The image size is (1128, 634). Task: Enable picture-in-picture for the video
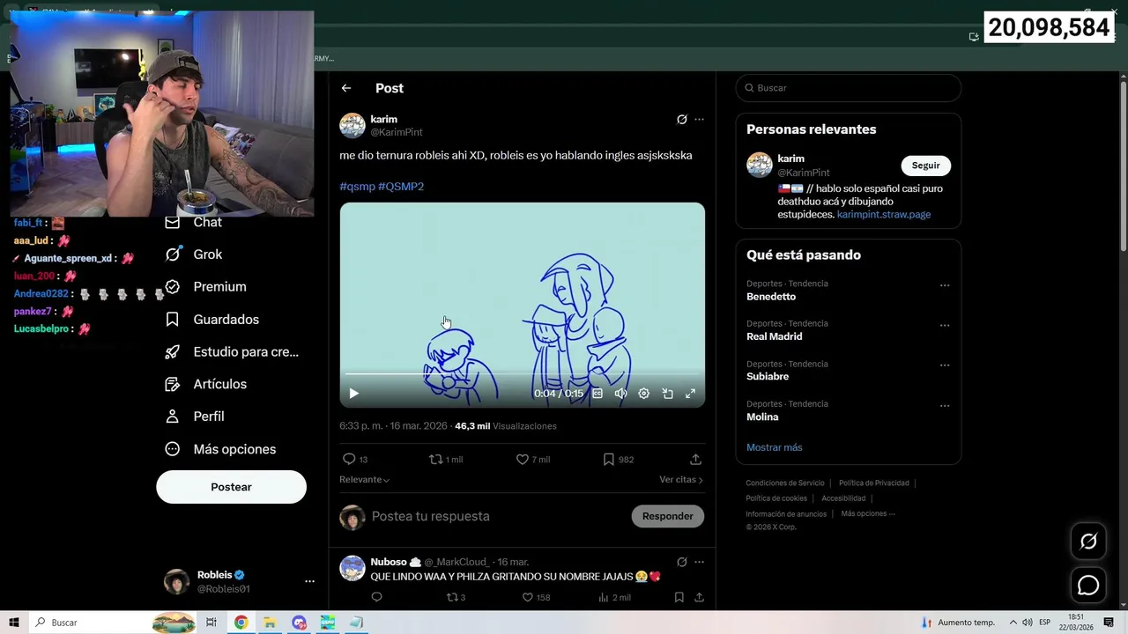click(x=667, y=394)
